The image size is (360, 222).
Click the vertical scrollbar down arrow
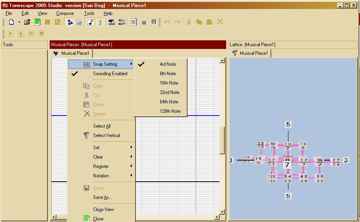pos(222,212)
